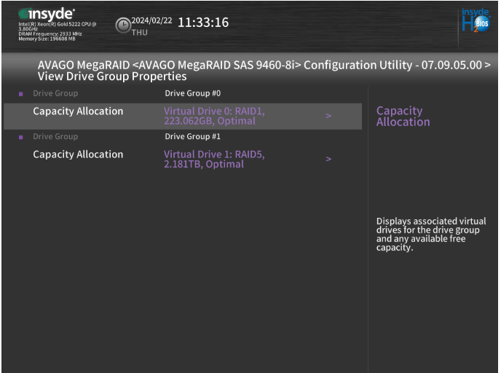The image size is (501, 373).
Task: Click the THU weekday label
Action: 139,31
